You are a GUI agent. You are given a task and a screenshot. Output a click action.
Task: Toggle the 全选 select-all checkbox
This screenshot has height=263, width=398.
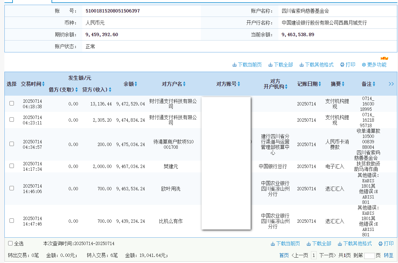(11, 243)
